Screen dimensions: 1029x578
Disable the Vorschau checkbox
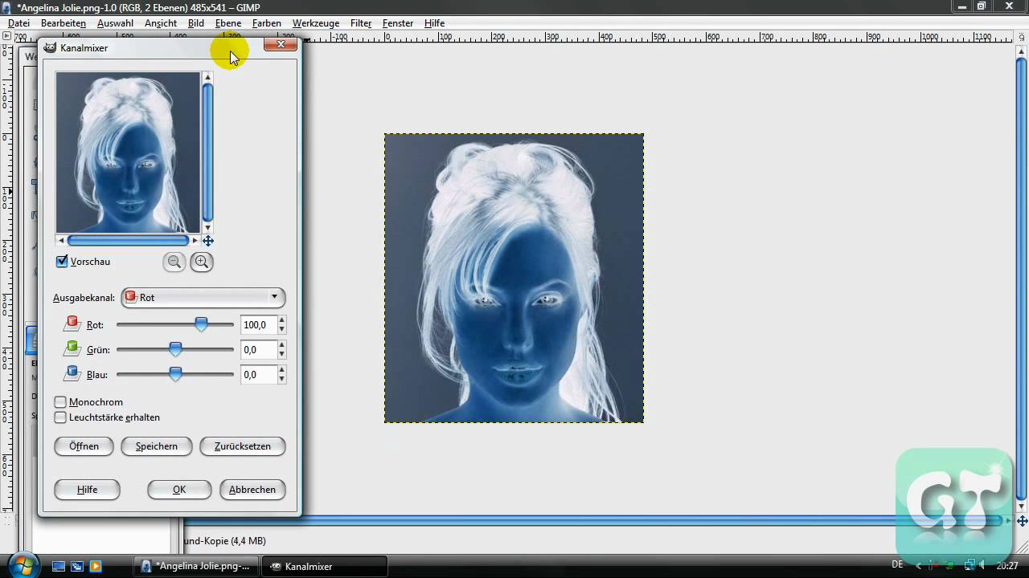tap(62, 262)
